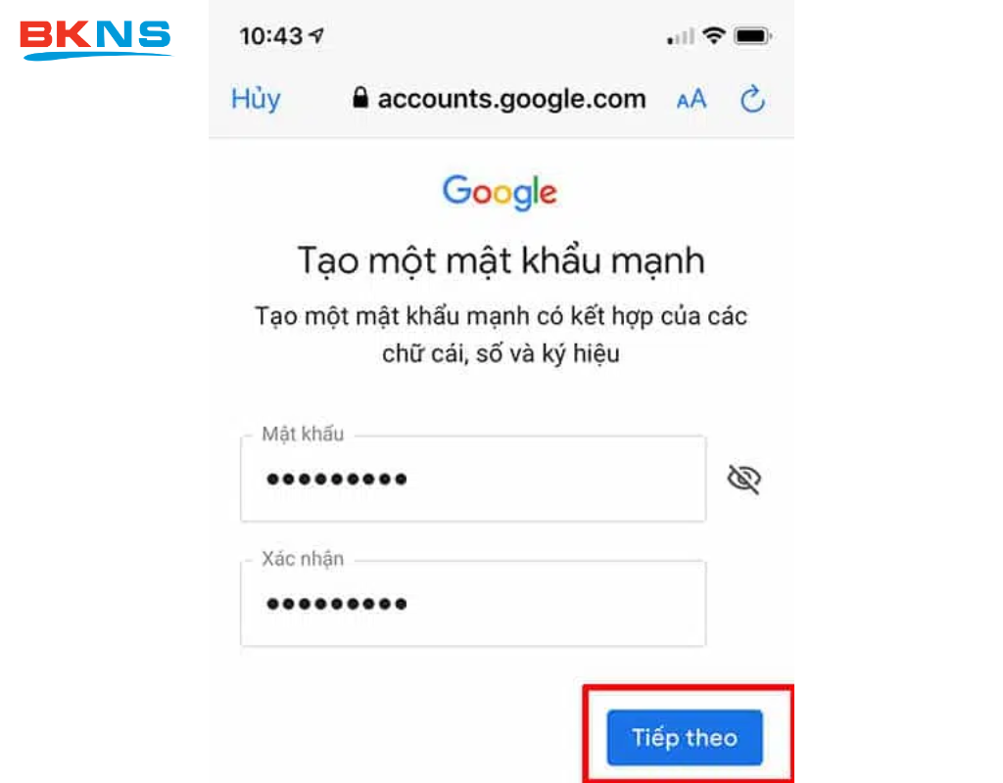Reload the page with the refresh icon

pos(752,99)
